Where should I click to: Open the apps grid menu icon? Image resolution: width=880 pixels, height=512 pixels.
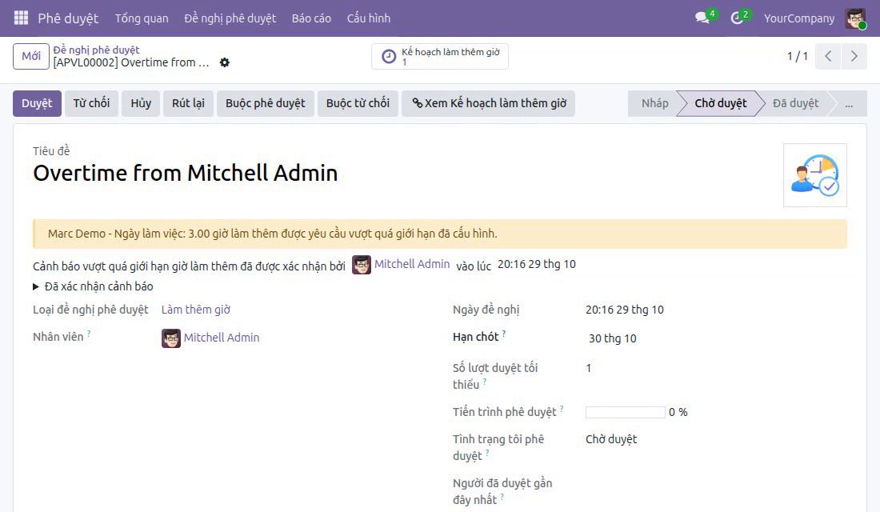pyautogui.click(x=21, y=18)
